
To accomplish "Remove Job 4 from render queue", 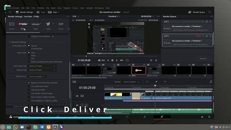I will point(210,36).
